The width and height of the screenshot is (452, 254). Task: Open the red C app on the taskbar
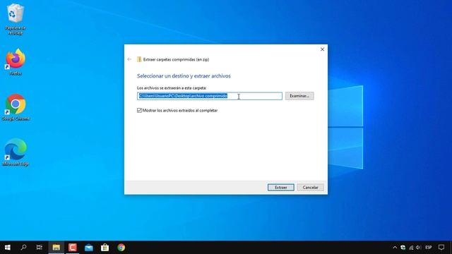click(72, 248)
